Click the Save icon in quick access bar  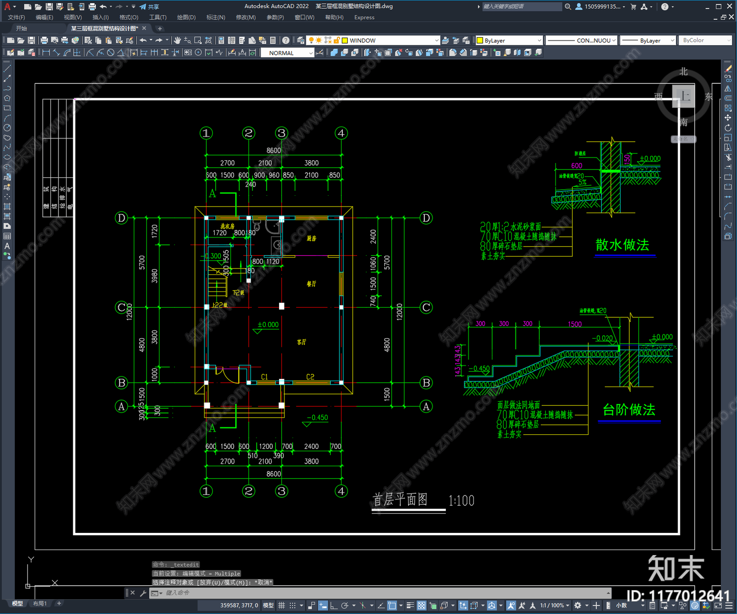49,6
